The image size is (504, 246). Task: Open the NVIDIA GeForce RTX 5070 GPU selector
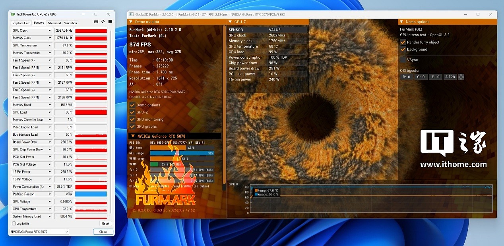39,232
